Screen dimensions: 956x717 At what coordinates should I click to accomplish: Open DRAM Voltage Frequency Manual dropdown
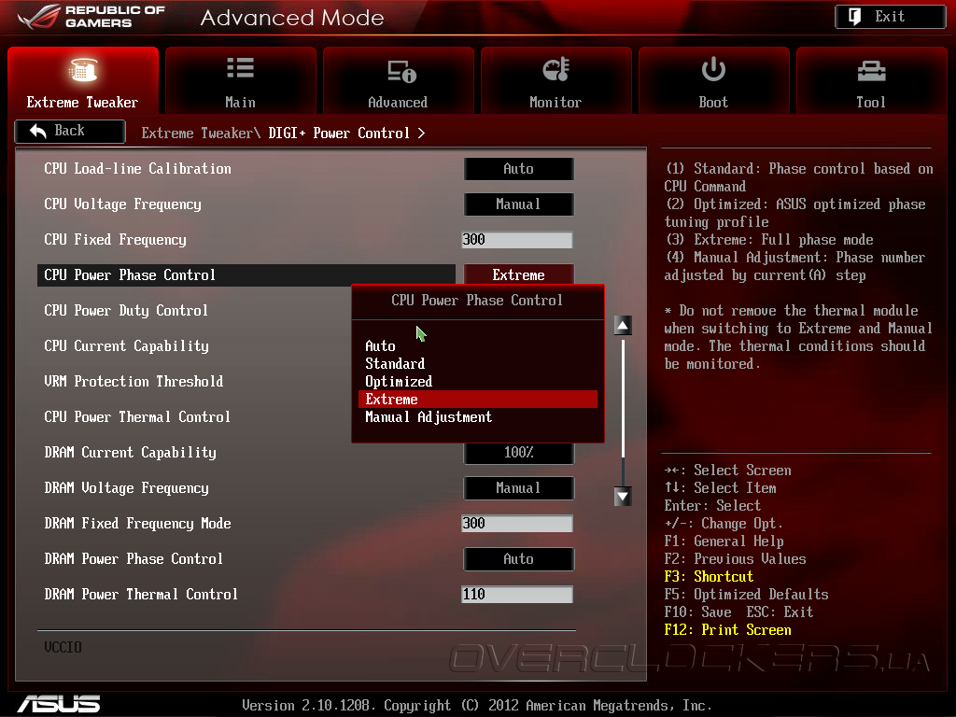coord(519,488)
